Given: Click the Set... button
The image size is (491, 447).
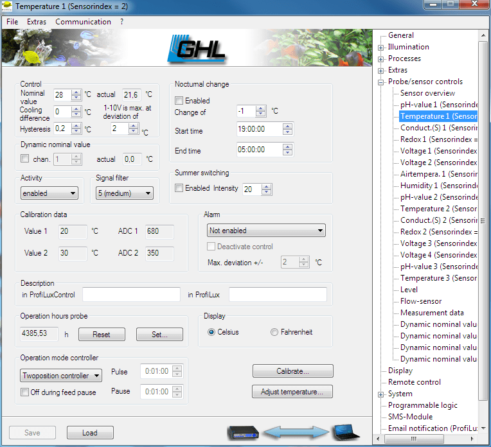Looking at the screenshot, I should point(159,335).
